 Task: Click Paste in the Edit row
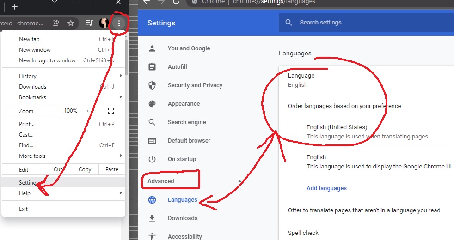[112, 169]
